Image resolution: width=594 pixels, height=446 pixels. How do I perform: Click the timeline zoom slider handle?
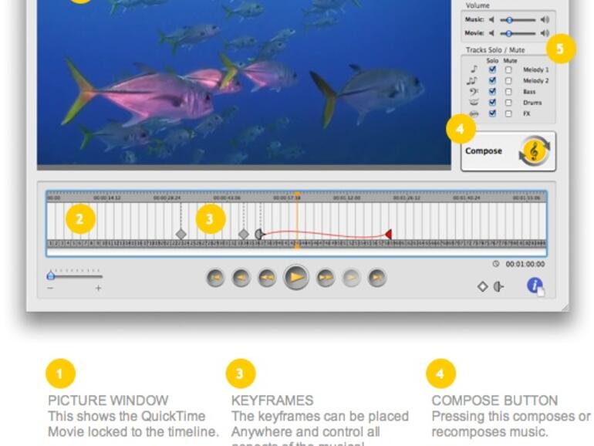point(50,275)
